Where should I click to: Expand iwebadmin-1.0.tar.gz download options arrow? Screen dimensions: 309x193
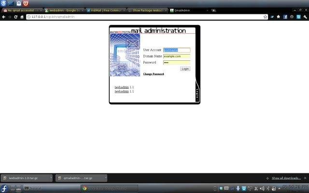coord(51,178)
